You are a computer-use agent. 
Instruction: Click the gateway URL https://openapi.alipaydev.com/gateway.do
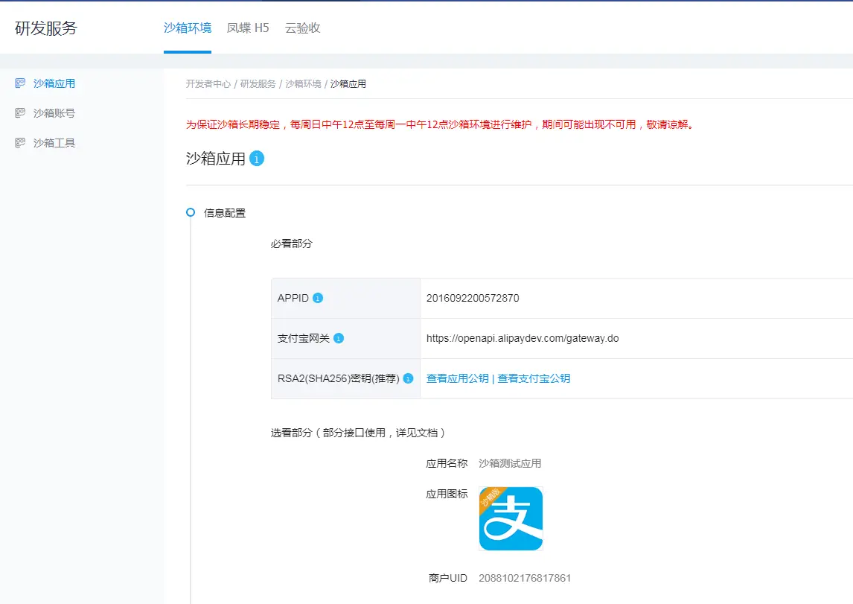pyautogui.click(x=523, y=338)
